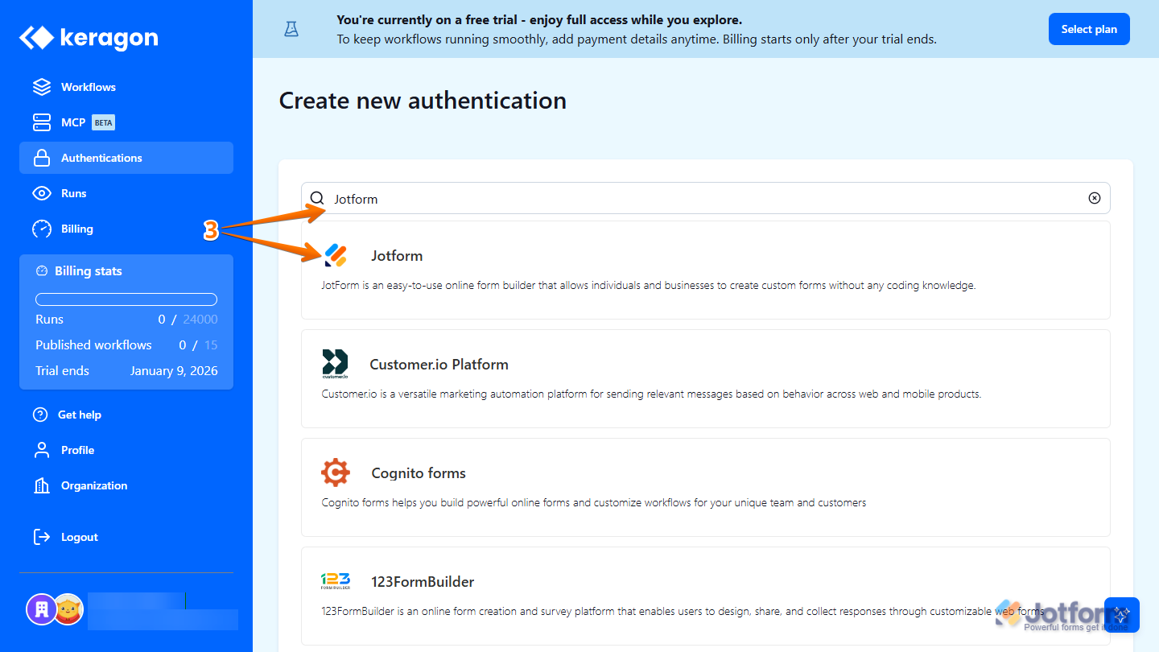Select the Workflows stack icon in sidebar
The height and width of the screenshot is (652, 1159).
(x=41, y=86)
